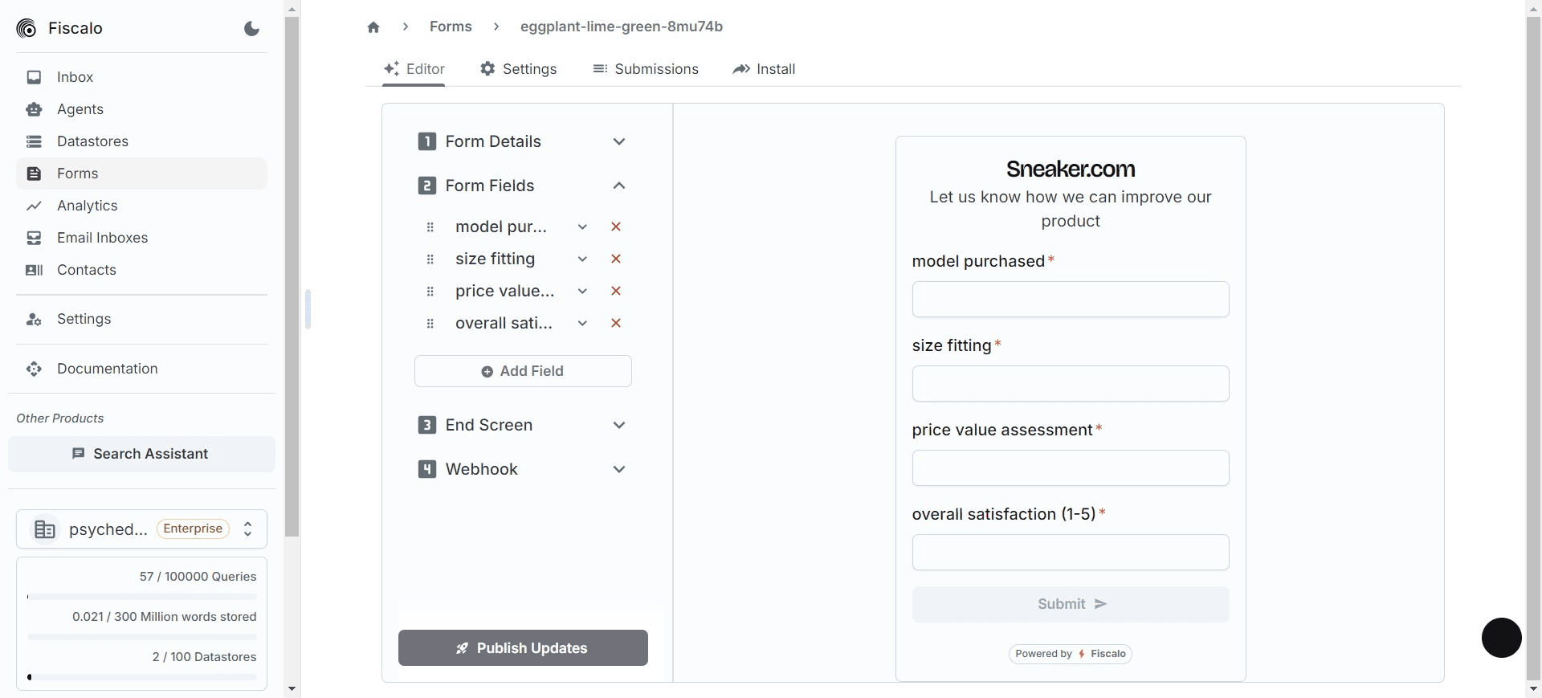Click the step 4 number icon

pyautogui.click(x=427, y=469)
